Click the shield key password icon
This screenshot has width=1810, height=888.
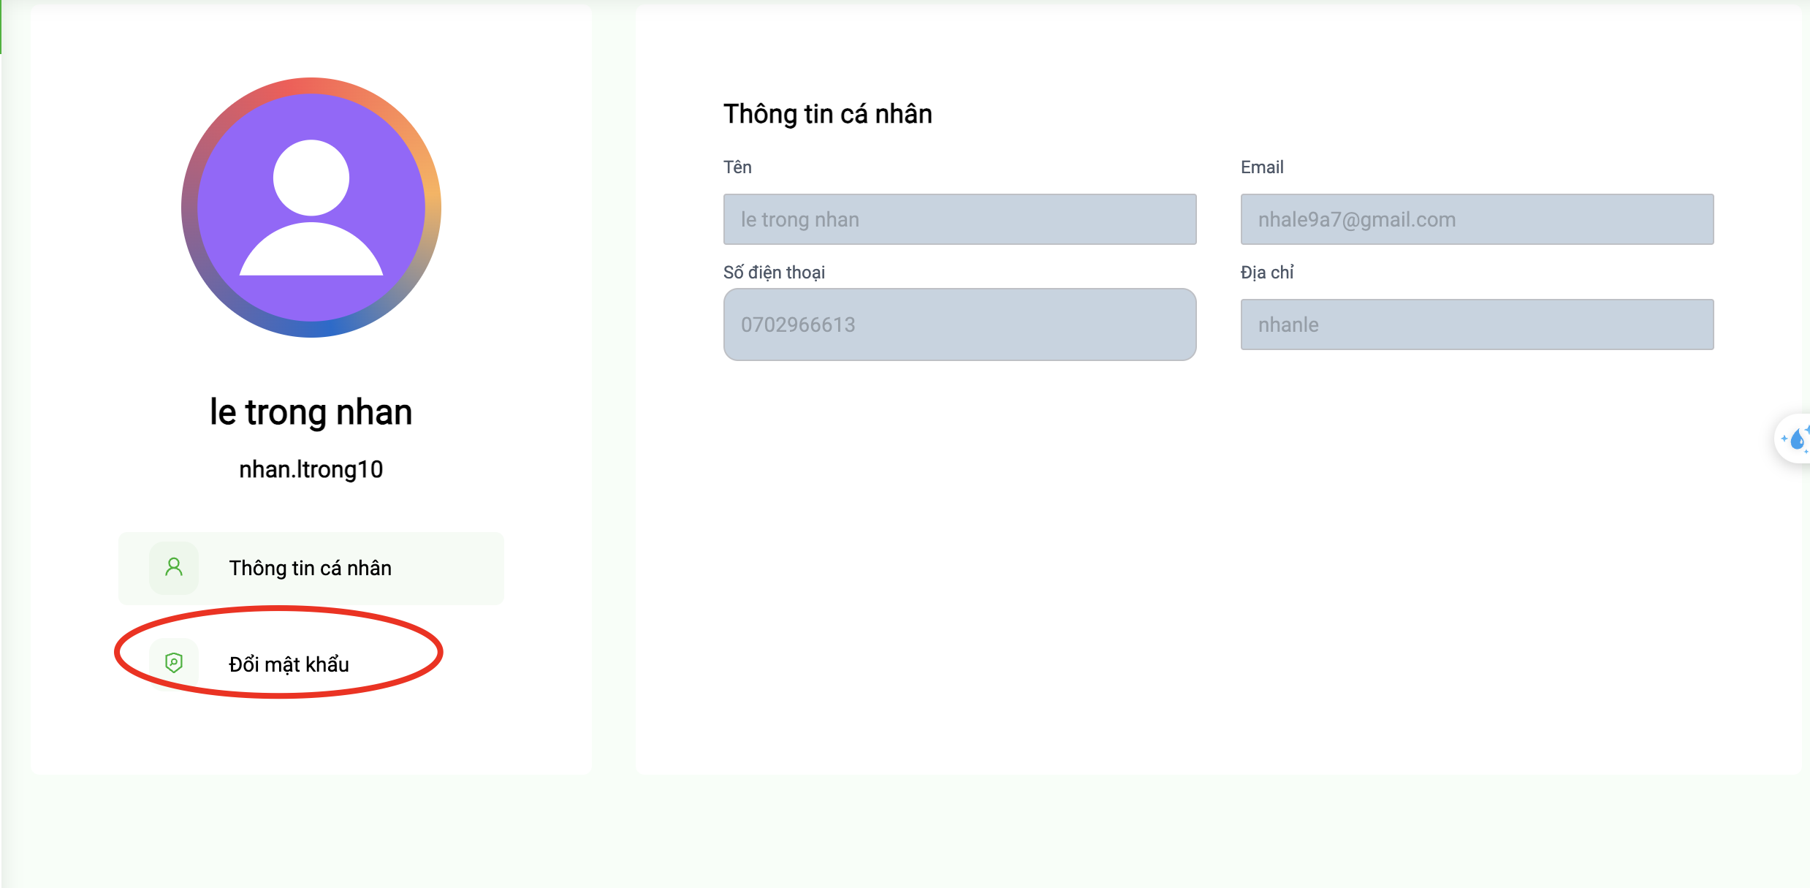click(174, 664)
